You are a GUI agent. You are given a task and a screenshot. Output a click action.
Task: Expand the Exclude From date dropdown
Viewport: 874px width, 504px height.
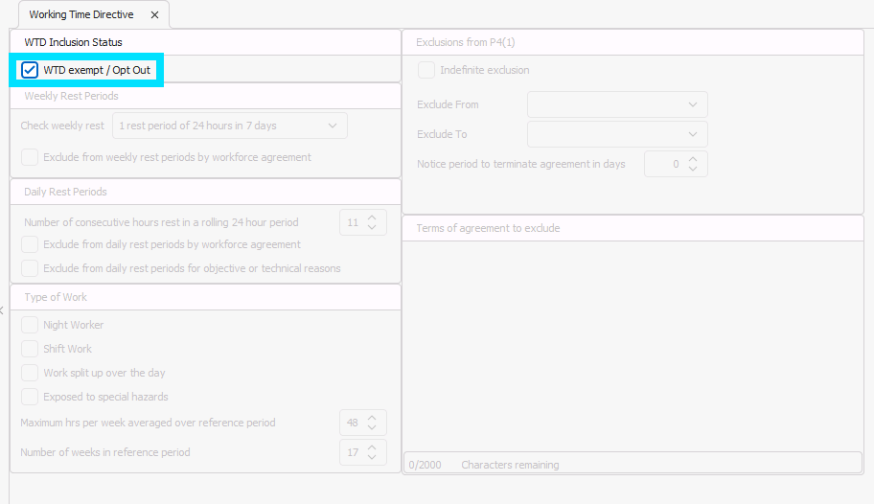pyautogui.click(x=617, y=104)
